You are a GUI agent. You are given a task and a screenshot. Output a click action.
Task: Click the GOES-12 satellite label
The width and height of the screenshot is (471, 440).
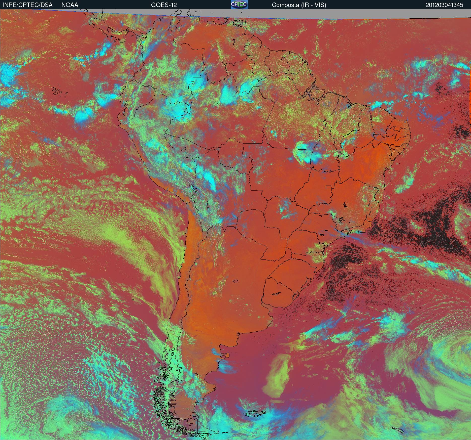[x=164, y=5]
